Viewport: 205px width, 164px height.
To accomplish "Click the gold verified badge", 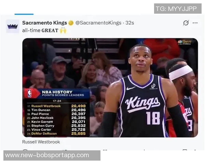I will tap(71, 23).
